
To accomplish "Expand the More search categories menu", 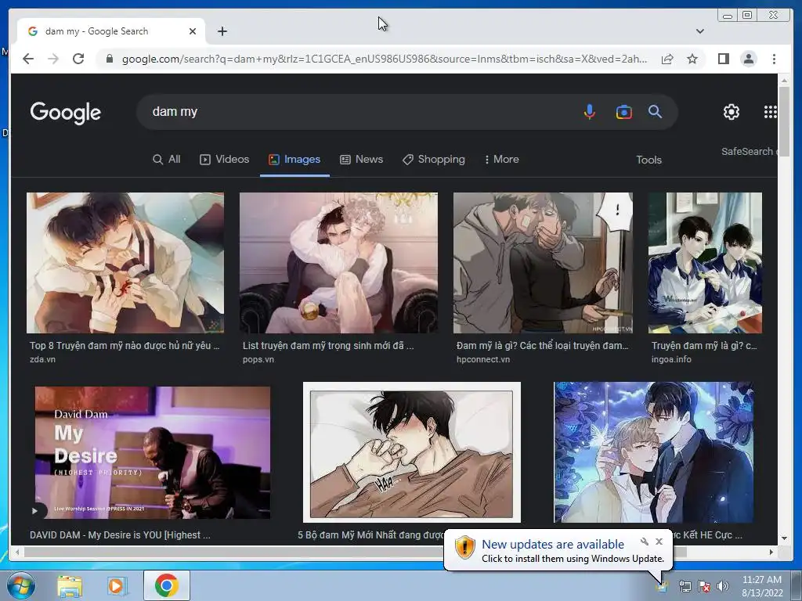I will (x=502, y=160).
